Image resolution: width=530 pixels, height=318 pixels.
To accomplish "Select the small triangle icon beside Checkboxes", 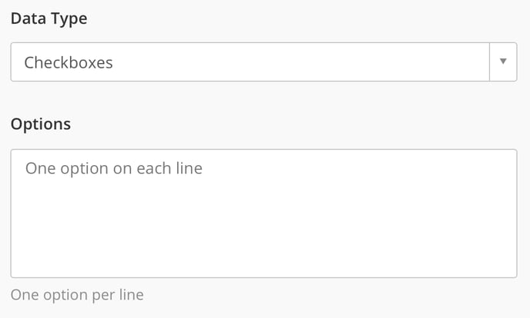I will coord(503,61).
